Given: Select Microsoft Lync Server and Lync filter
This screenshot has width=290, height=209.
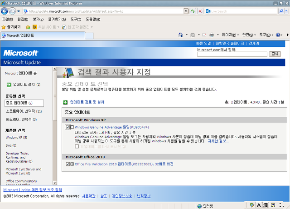Looking at the screenshot, I should (x=24, y=171).
